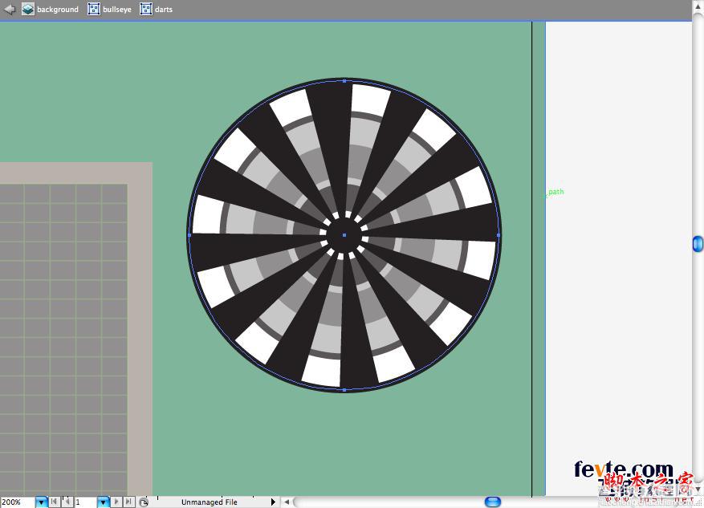Click the left anchor point of the circle path
704x508 pixels.
click(189, 235)
